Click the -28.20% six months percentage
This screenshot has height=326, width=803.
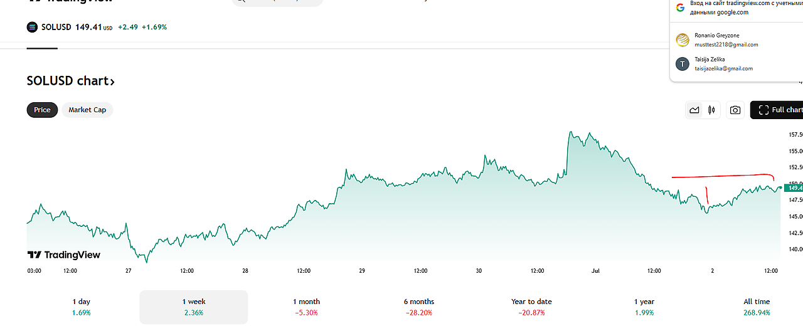pyautogui.click(x=419, y=312)
